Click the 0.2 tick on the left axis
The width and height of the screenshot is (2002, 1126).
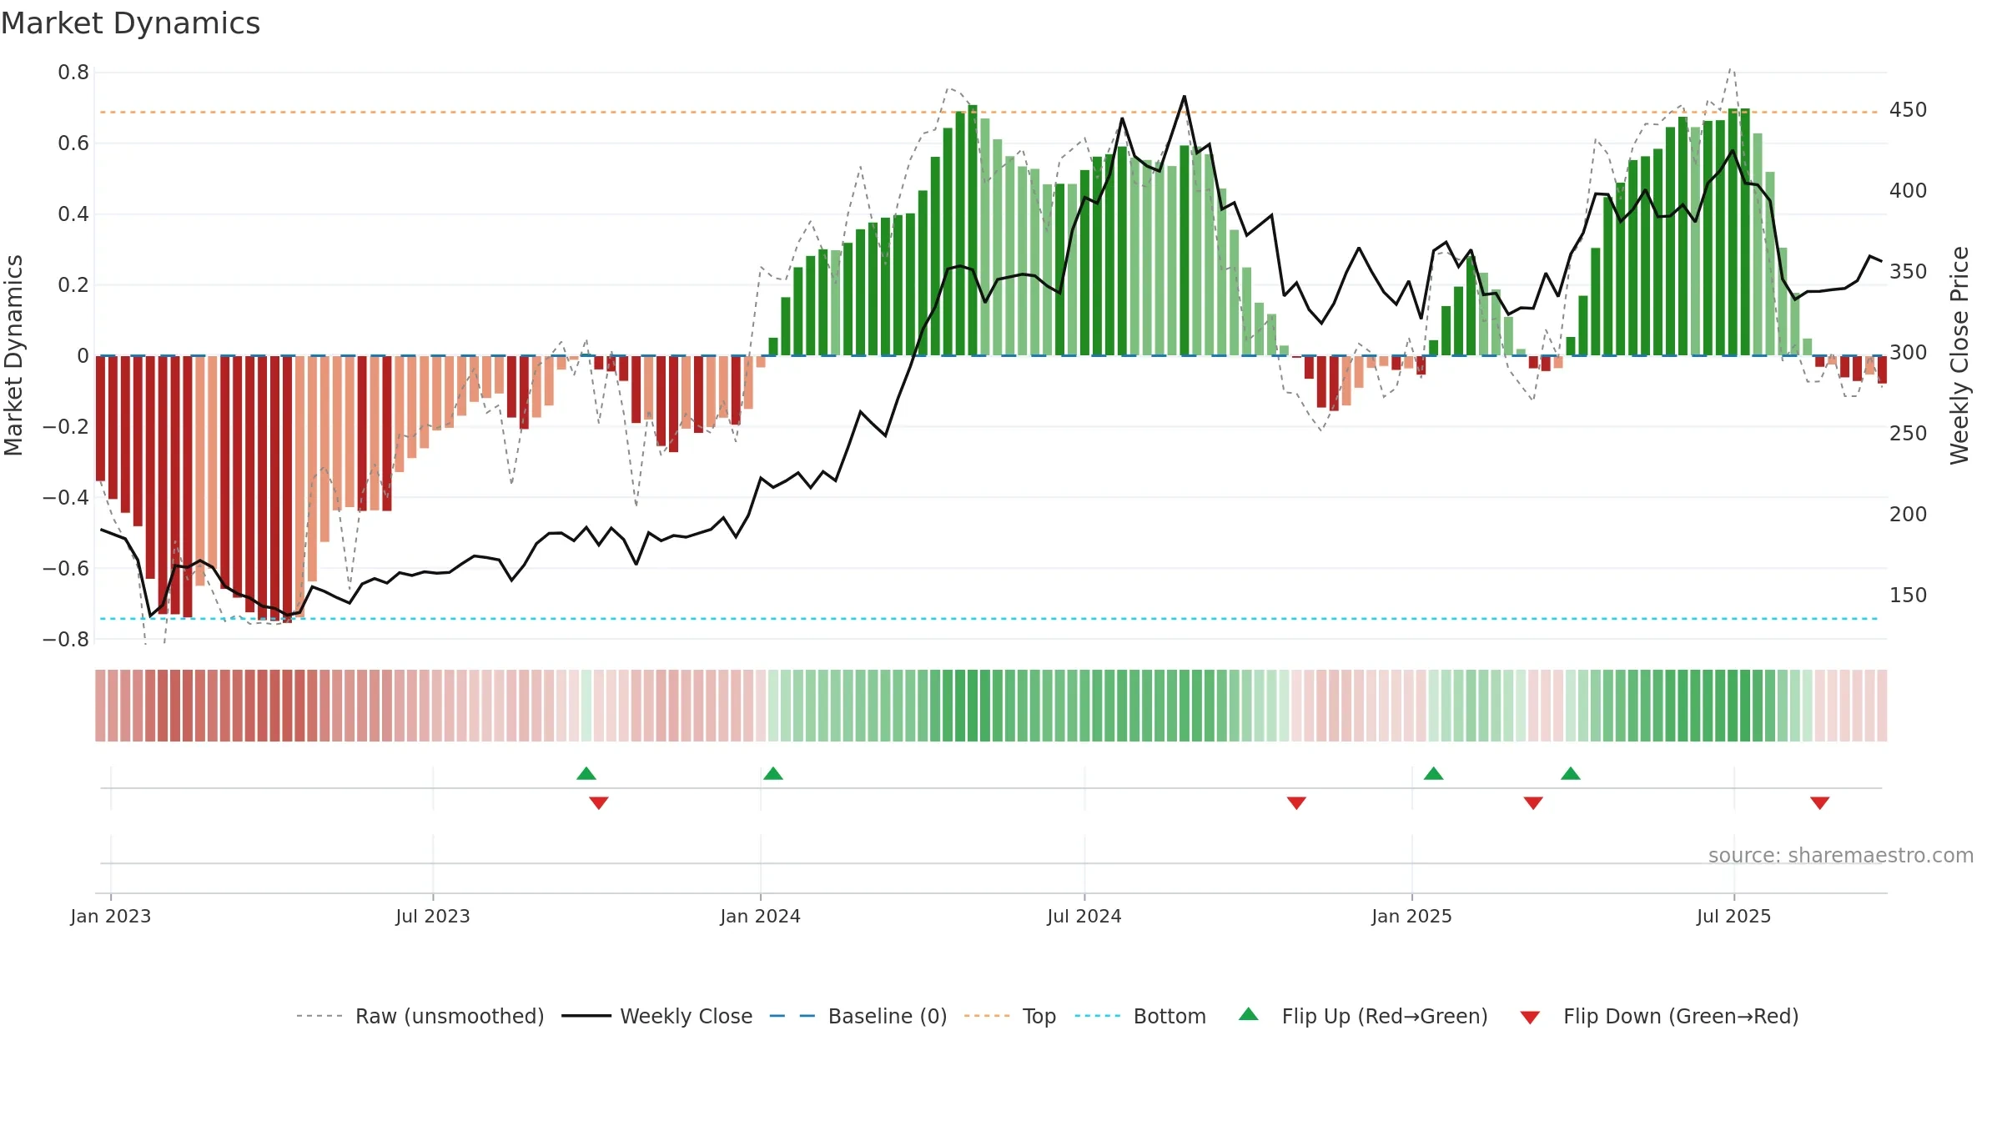click(x=73, y=285)
